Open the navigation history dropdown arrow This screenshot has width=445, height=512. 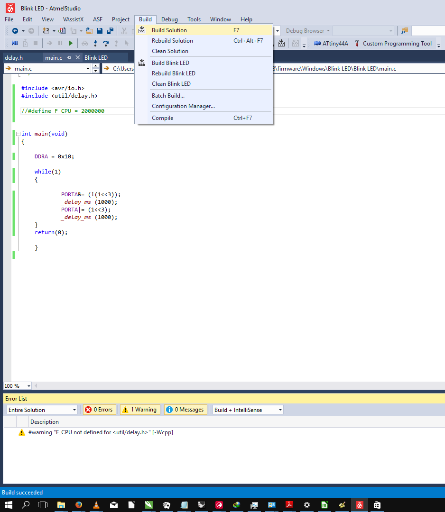point(23,31)
